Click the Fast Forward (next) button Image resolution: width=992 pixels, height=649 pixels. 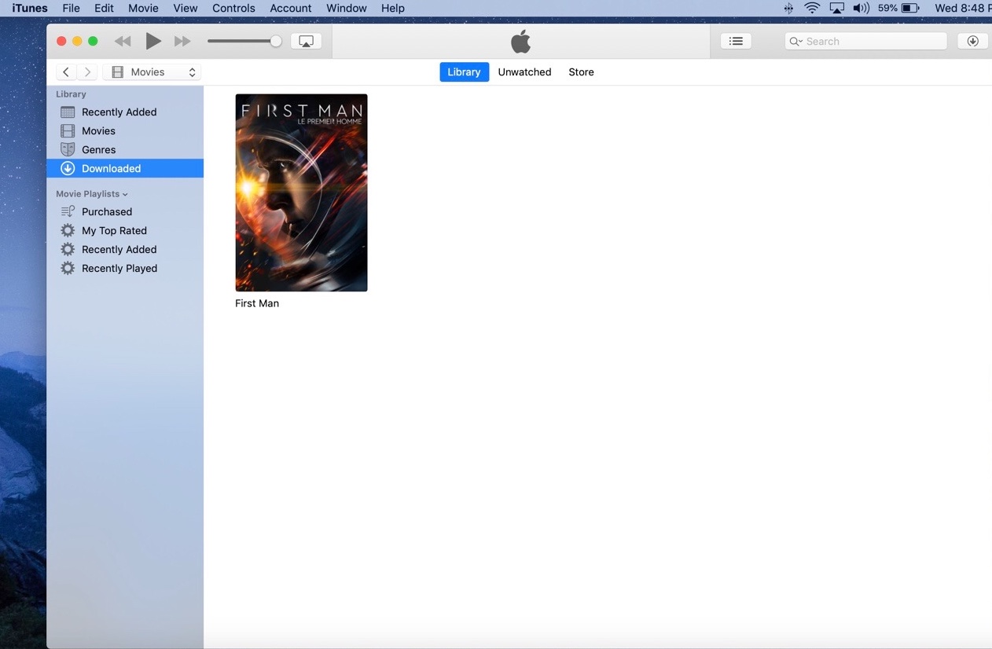coord(182,41)
